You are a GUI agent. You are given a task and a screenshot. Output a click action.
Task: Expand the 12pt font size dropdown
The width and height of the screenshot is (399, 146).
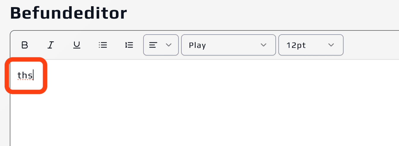click(311, 45)
